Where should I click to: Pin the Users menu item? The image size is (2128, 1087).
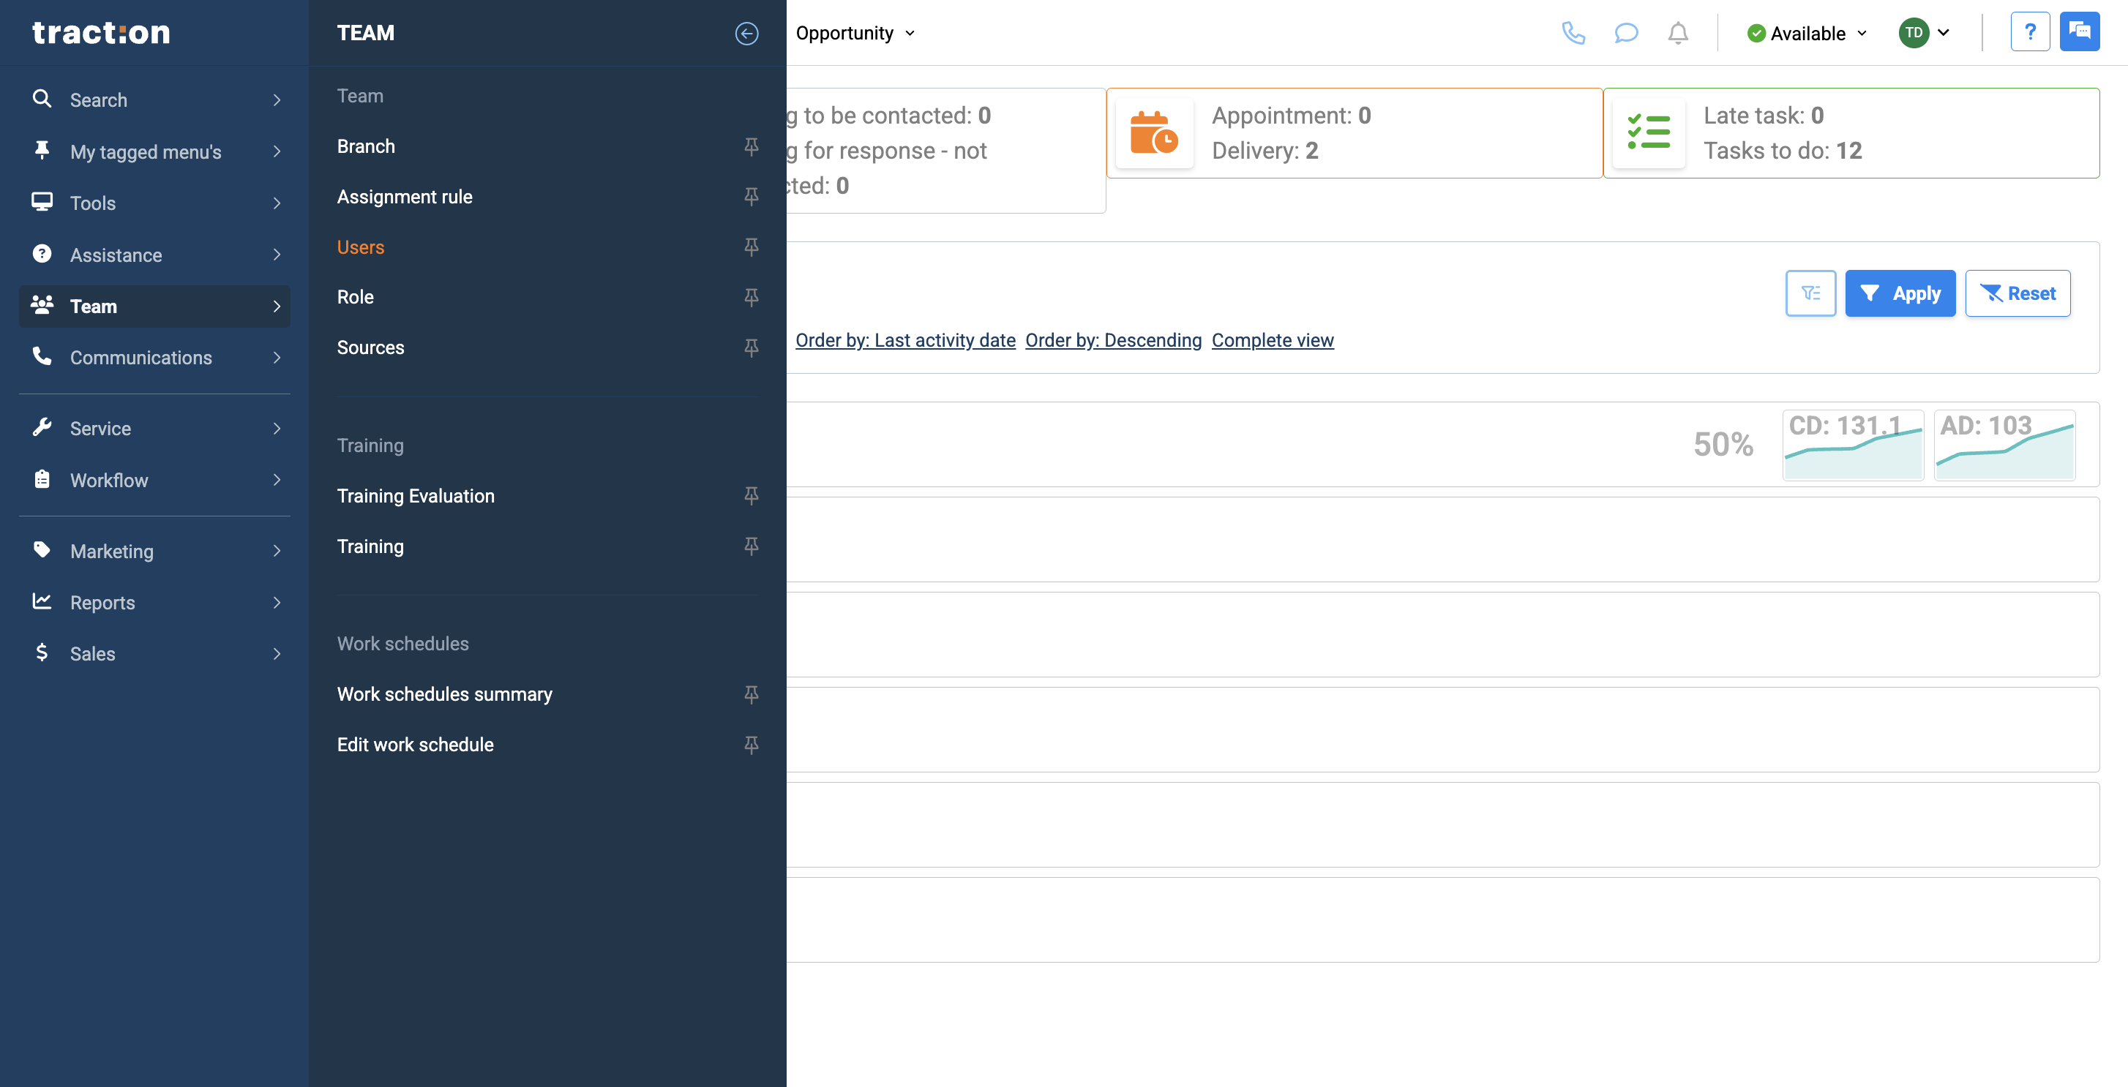point(750,247)
